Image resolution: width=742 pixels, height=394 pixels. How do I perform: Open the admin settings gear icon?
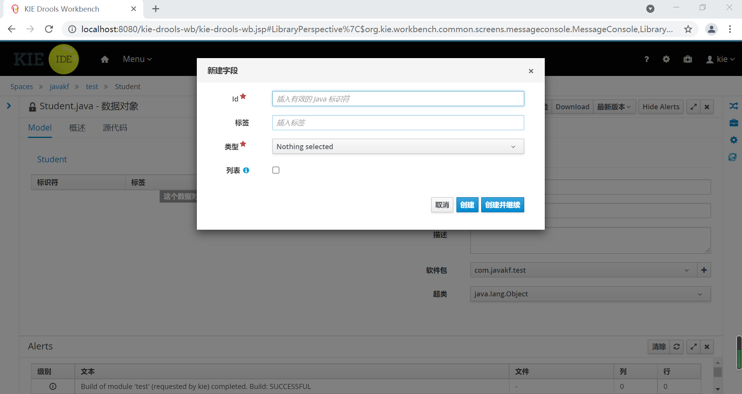[x=666, y=59]
